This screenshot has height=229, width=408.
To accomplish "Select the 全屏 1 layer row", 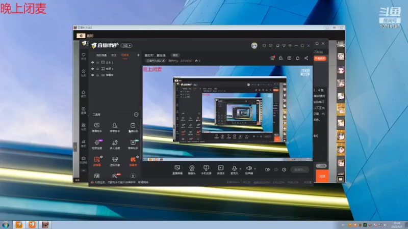I will 115,69.
